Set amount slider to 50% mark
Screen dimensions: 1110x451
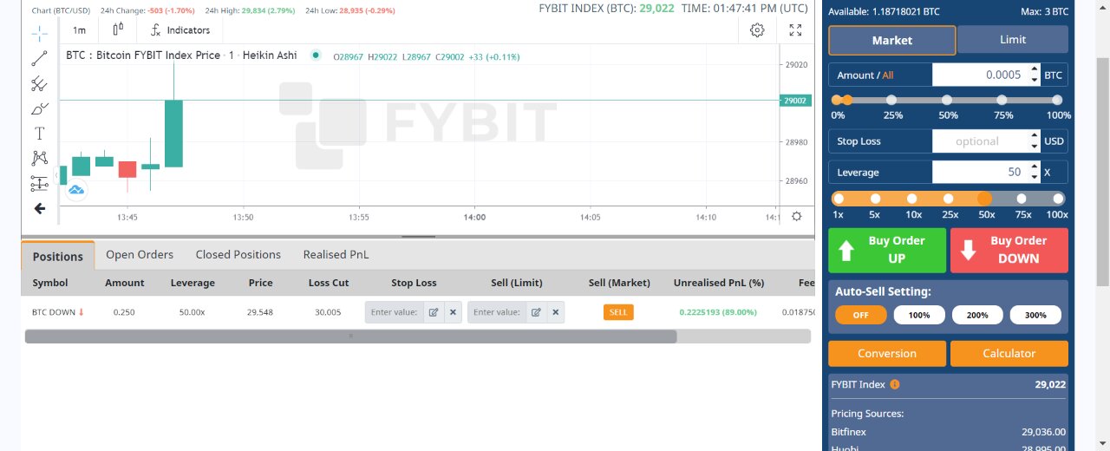click(x=947, y=101)
